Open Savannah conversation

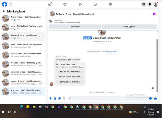23,73
